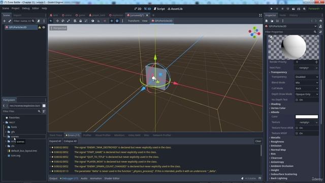
Task: Expand the Shading section
Action: [x=275, y=104]
